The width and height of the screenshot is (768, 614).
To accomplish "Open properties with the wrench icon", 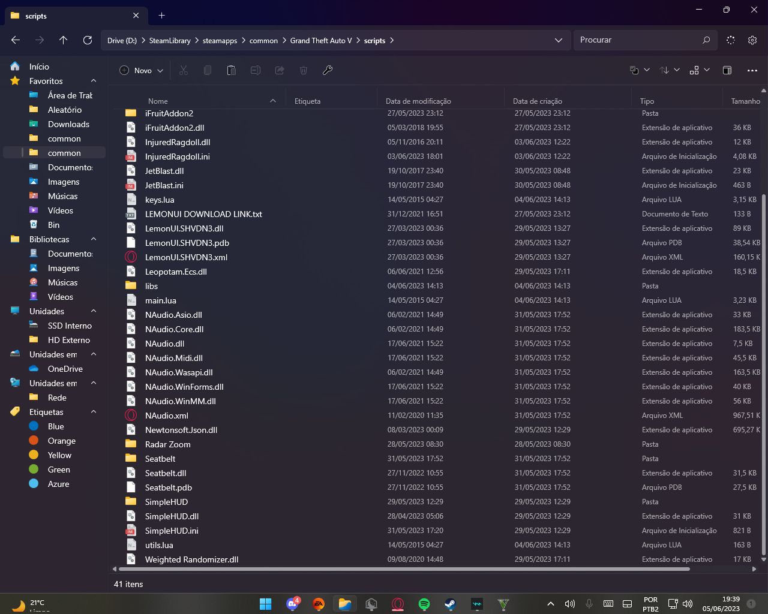I will pyautogui.click(x=328, y=70).
